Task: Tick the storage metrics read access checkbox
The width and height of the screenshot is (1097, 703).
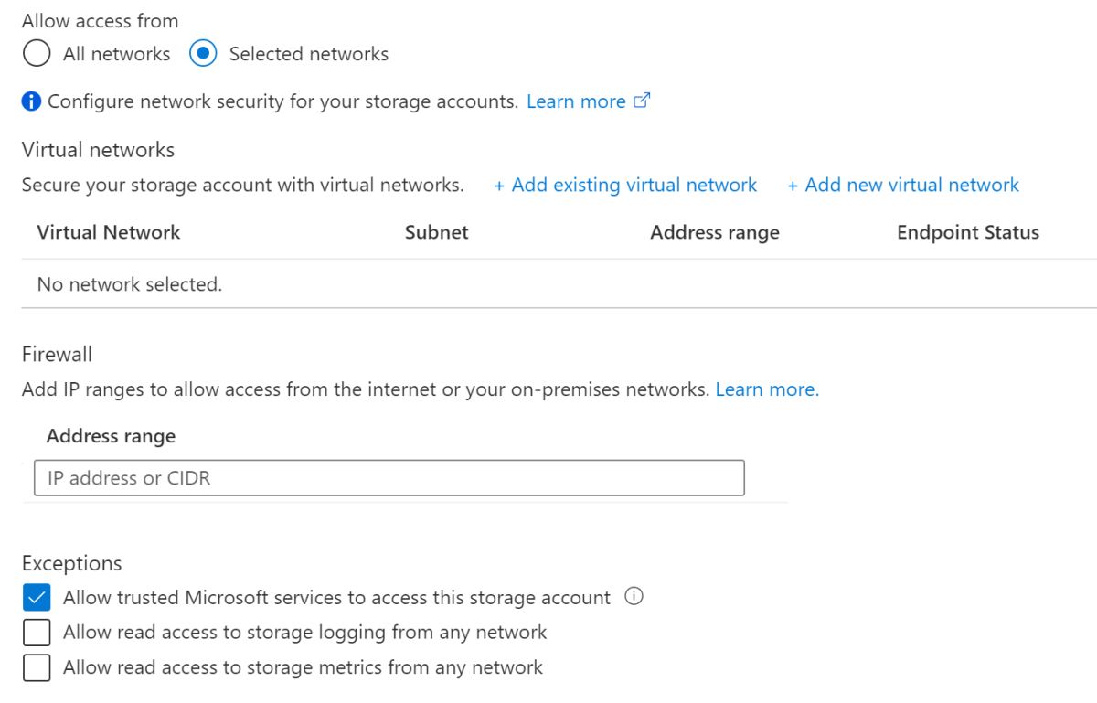Action: [37, 668]
